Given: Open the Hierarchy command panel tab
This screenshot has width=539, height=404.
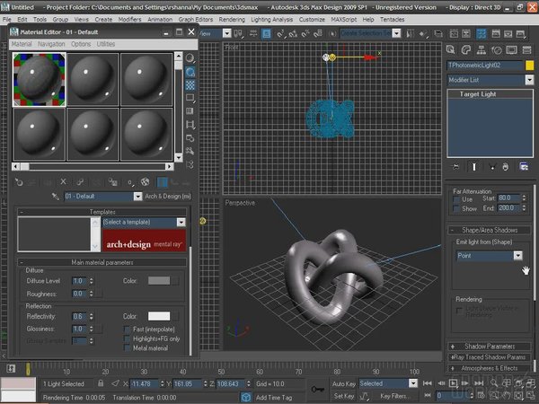Looking at the screenshot, I should click(x=482, y=49).
